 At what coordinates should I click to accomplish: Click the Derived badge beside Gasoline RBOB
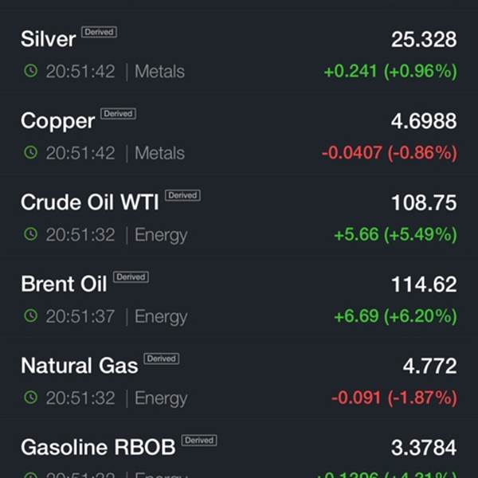(199, 441)
